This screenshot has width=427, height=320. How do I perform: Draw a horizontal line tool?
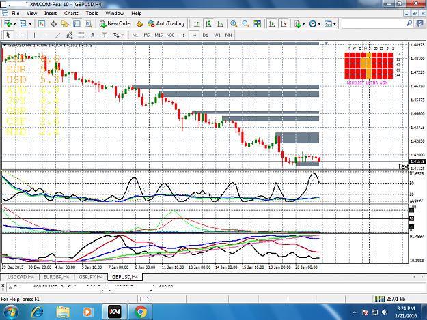click(46, 35)
